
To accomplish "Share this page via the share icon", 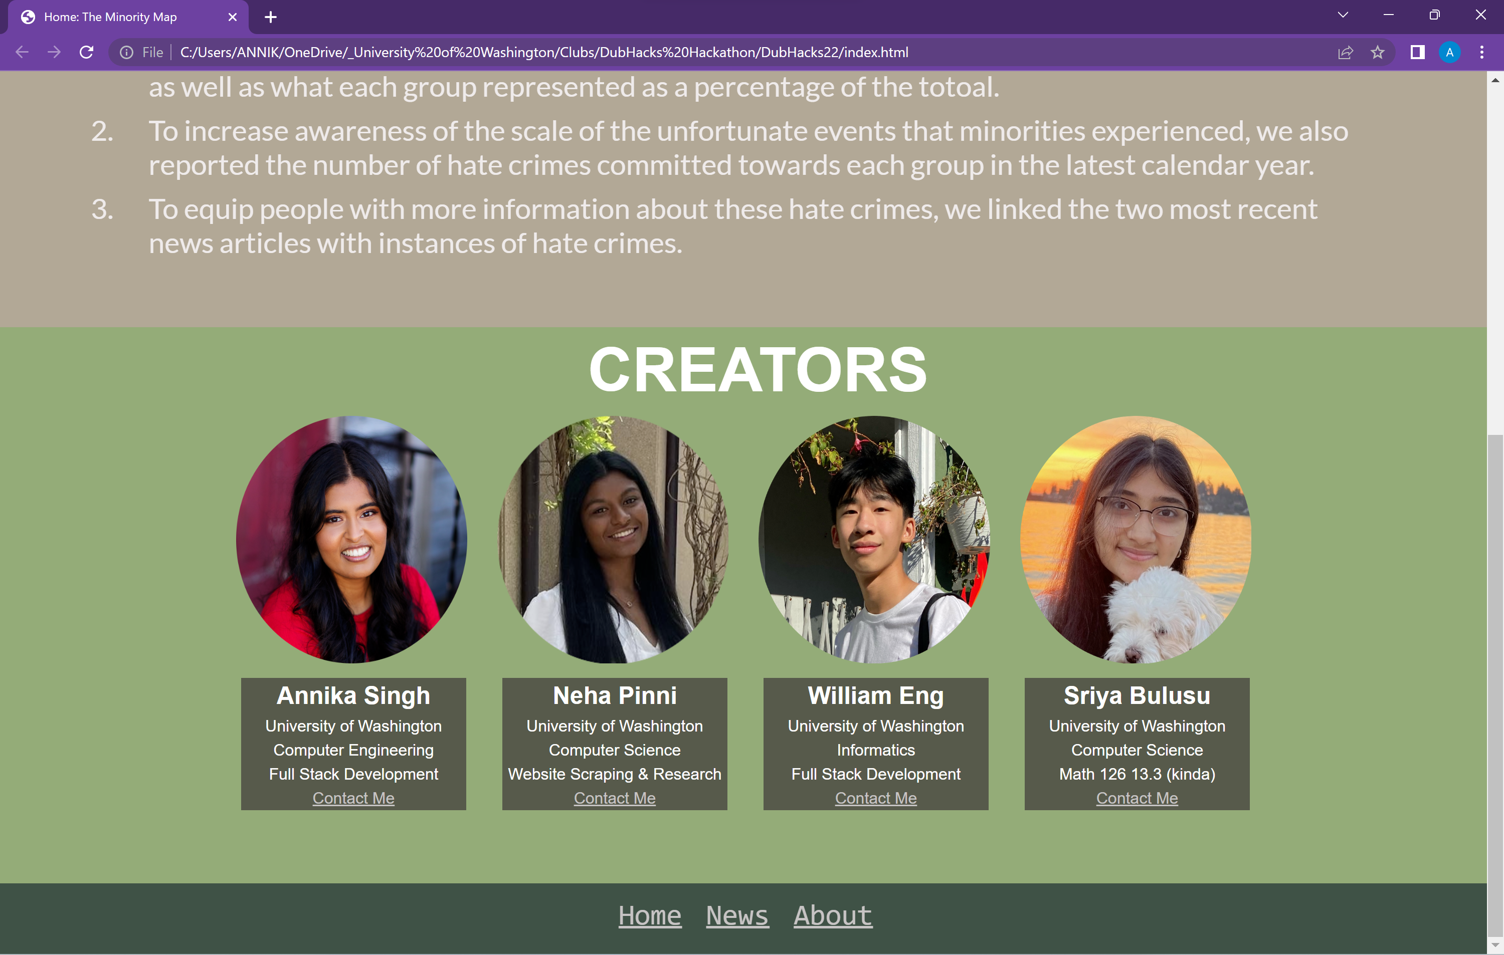I will [1346, 53].
